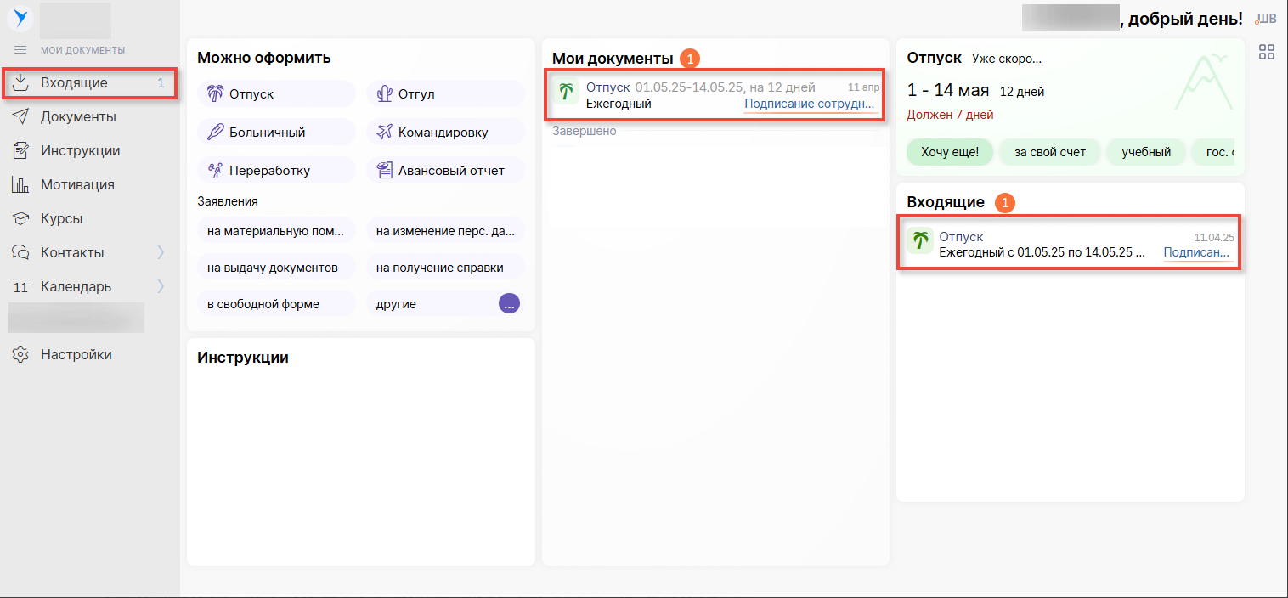Click the palm tree icon in Мои документы

pyautogui.click(x=565, y=92)
